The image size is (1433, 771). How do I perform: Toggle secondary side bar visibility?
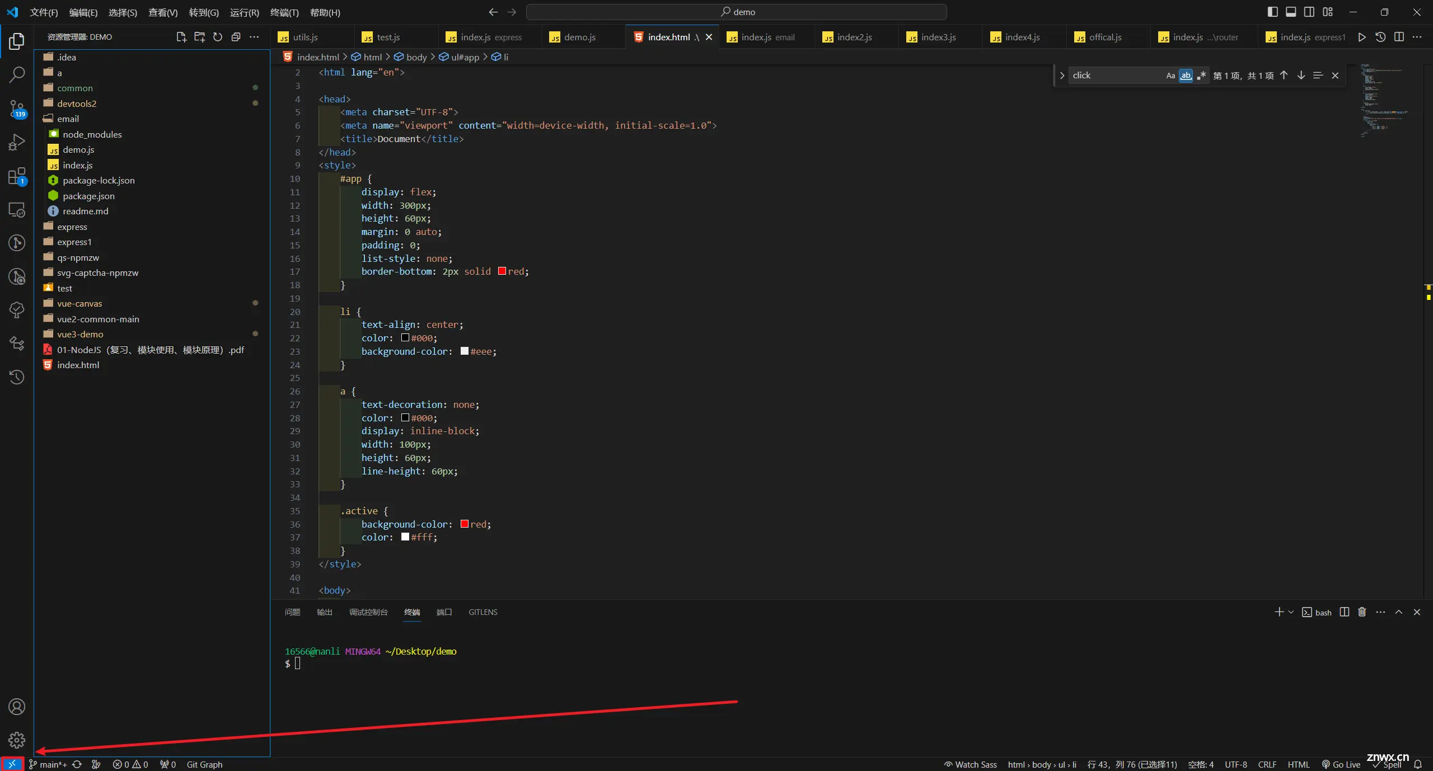pos(1309,12)
